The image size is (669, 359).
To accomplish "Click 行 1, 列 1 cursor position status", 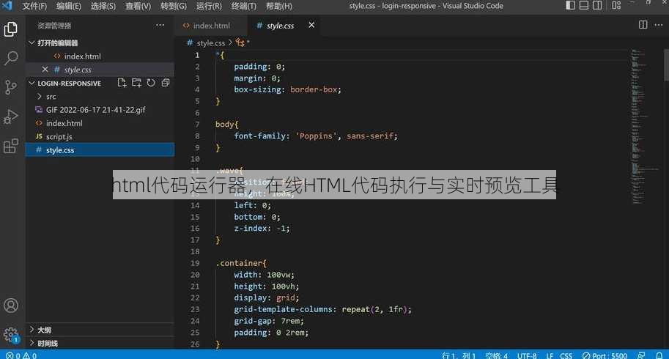I will click(459, 355).
